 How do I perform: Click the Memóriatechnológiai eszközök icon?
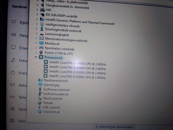coord(42,38)
